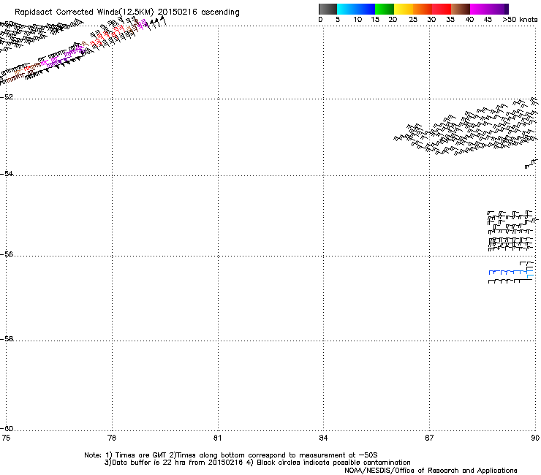The height and width of the screenshot is (475, 541).
Task: Click longitude label '84' on bottom axis
Action: click(323, 438)
